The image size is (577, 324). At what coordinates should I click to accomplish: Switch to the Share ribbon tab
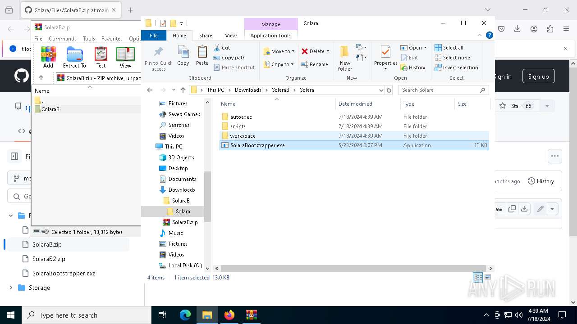(x=206, y=36)
